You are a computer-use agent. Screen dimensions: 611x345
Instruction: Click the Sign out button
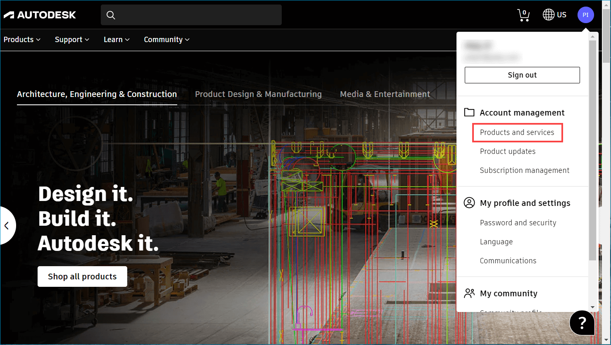522,75
